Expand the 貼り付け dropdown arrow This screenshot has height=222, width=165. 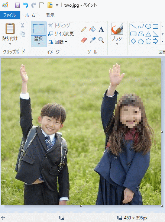click(10, 44)
